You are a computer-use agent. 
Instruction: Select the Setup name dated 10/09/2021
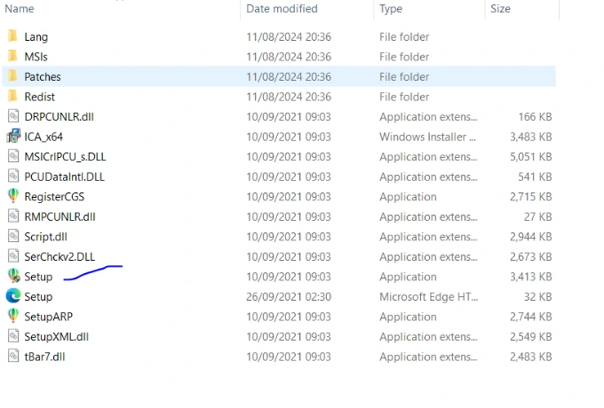tap(38, 277)
